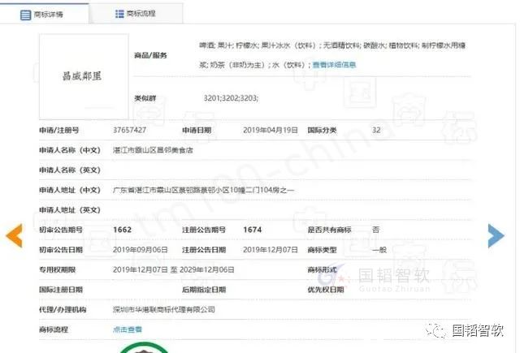Select applicant address starting with 广东省湛江市
This screenshot has width=520, height=353.
[x=203, y=190]
